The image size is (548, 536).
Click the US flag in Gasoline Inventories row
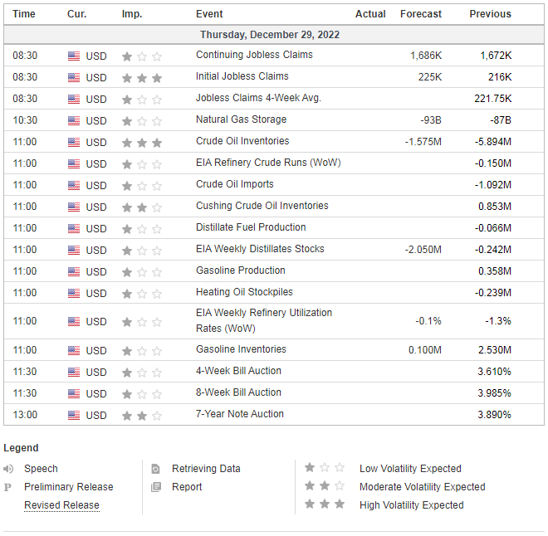74,350
